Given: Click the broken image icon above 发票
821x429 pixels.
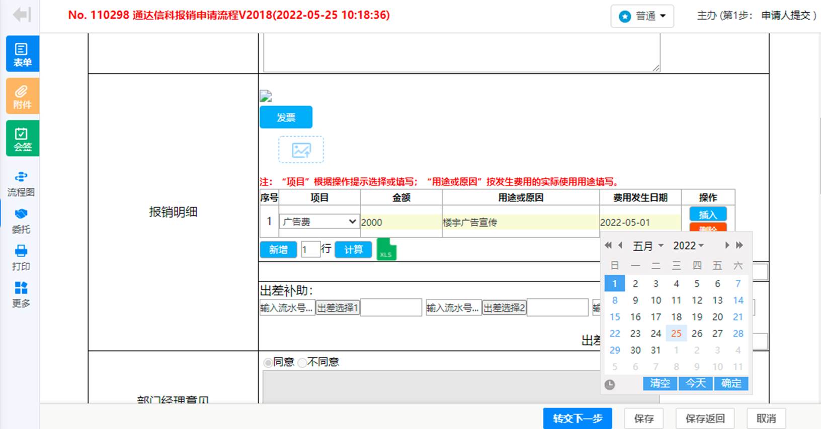Looking at the screenshot, I should (x=266, y=96).
